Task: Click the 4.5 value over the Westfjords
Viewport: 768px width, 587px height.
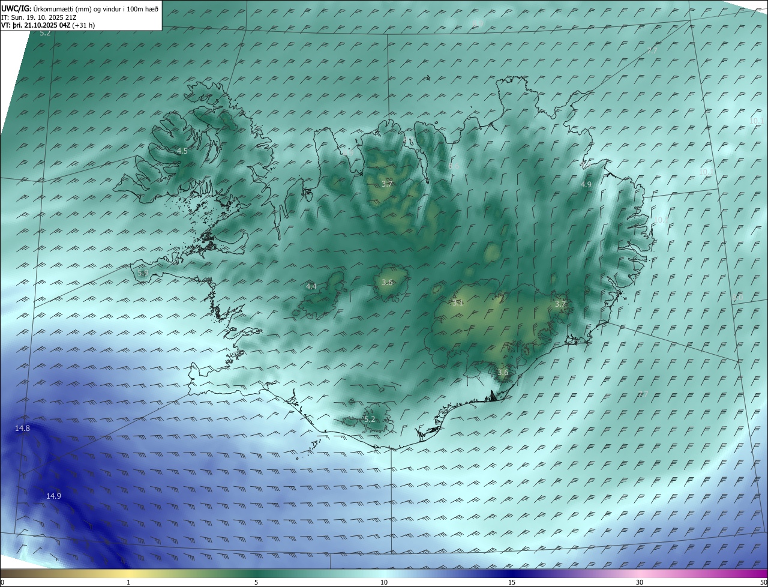Action: (182, 151)
